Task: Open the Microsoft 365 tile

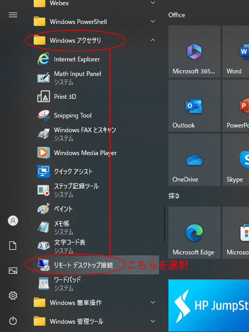Action: [x=194, y=52]
